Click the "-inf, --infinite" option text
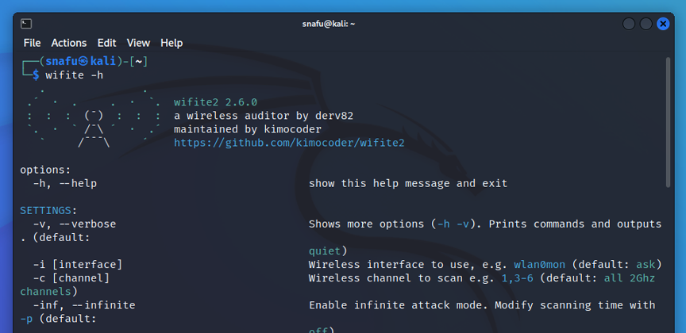 [x=84, y=304]
